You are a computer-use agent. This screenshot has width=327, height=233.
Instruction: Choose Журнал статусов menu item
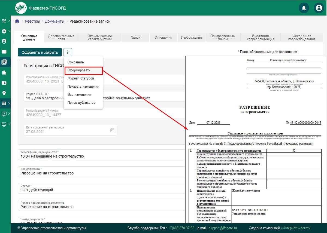[81, 78]
